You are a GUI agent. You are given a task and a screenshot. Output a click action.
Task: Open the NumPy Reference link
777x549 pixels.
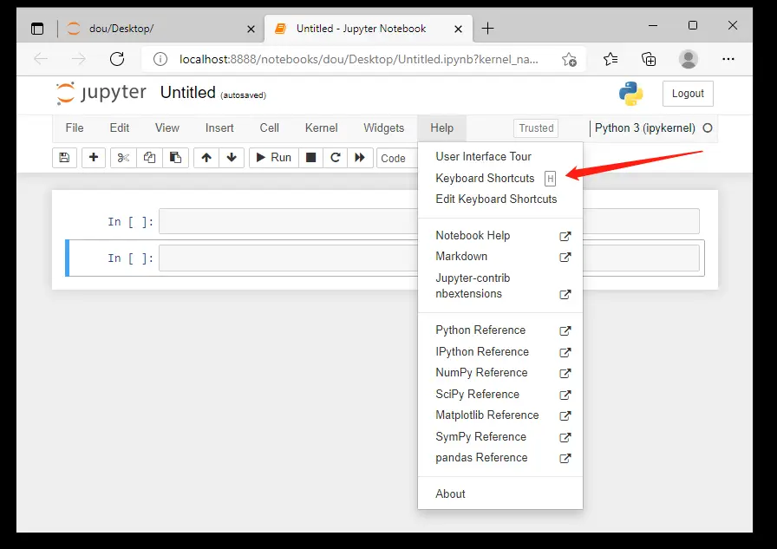point(481,373)
